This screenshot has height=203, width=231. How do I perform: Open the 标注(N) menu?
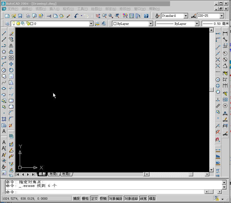point(111,9)
